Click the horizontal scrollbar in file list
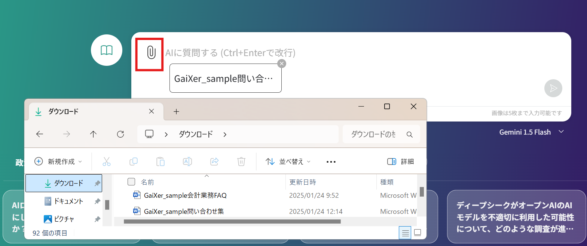 (x=232, y=222)
